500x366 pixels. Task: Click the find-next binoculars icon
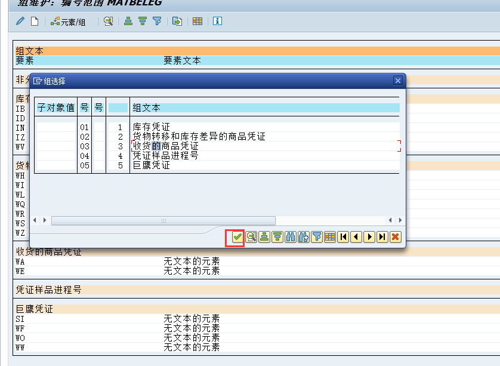(x=304, y=237)
